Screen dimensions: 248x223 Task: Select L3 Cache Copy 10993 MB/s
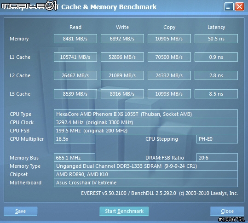point(169,94)
